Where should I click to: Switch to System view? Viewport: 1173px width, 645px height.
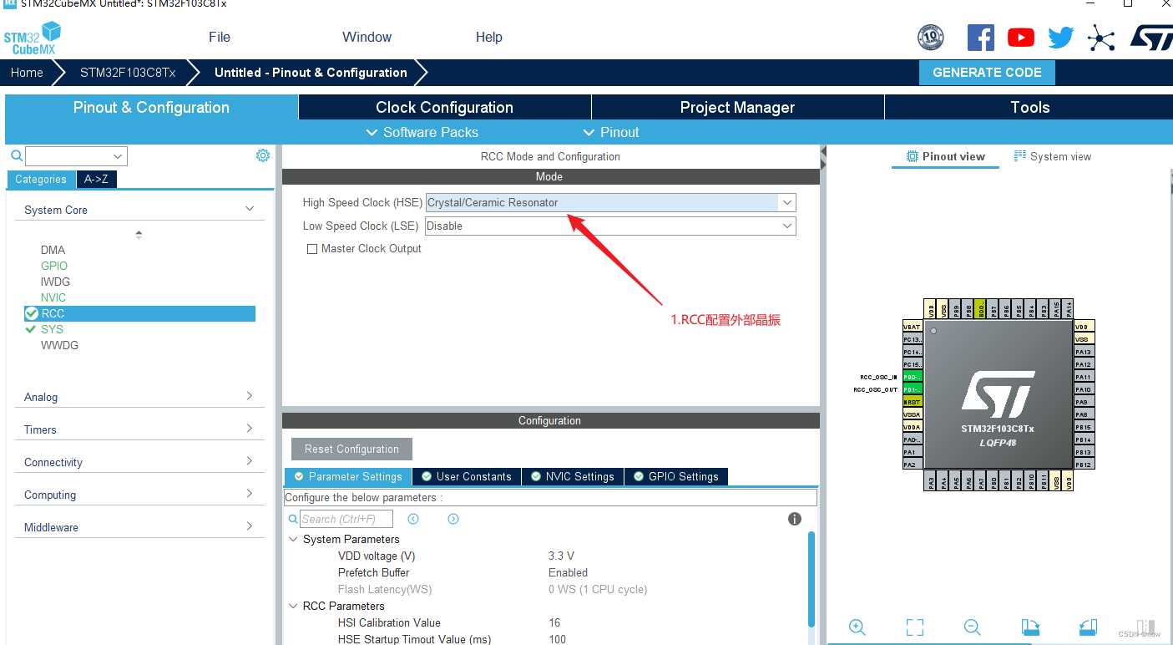[1053, 156]
